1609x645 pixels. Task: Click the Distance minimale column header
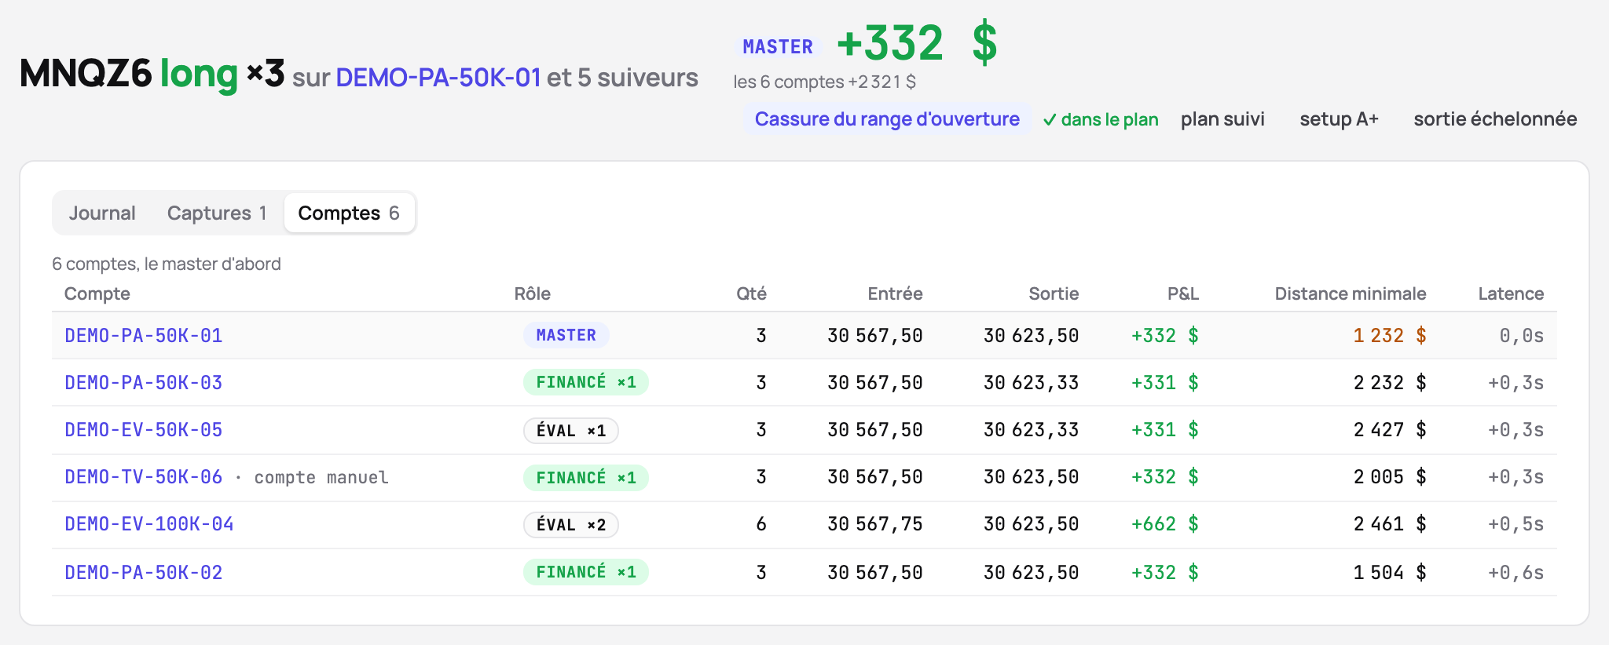pos(1351,293)
